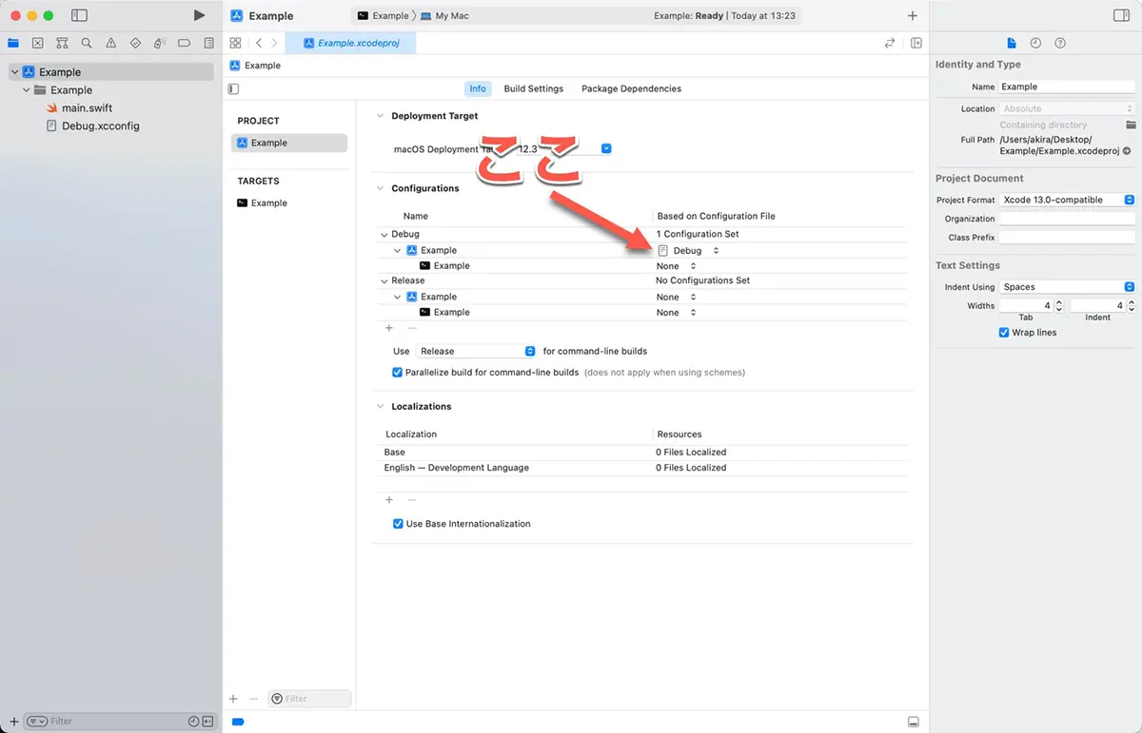Screen dimensions: 1142x733
Task: Click the Class Prefix text field
Action: click(x=1066, y=238)
